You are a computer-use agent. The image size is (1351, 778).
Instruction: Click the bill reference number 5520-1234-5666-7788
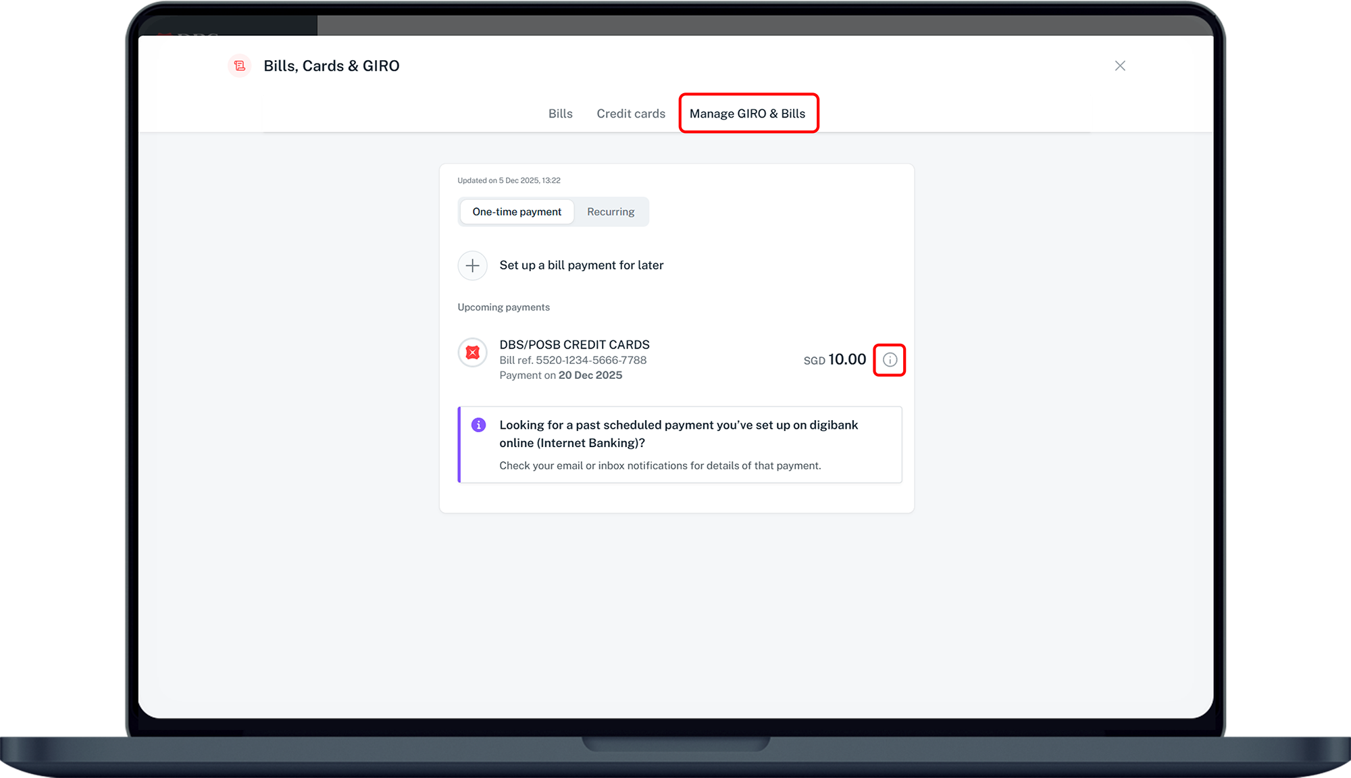(590, 360)
